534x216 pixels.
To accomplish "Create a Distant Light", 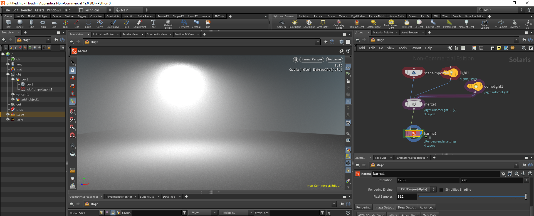I will point(374,24).
